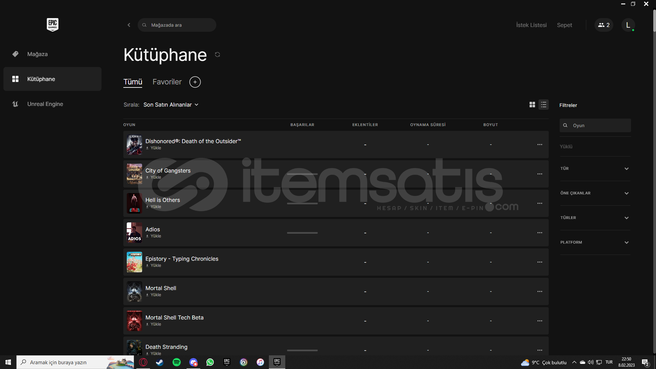
Task: Click the OYNAMA SÜRESİ column header
Action: tap(428, 125)
